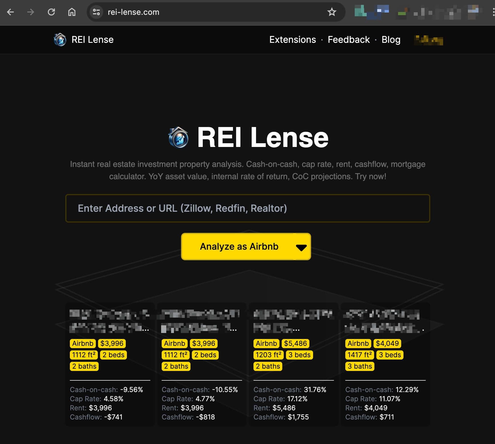This screenshot has width=495, height=444.
Task: Bookmark this page with star icon
Action: coord(332,12)
